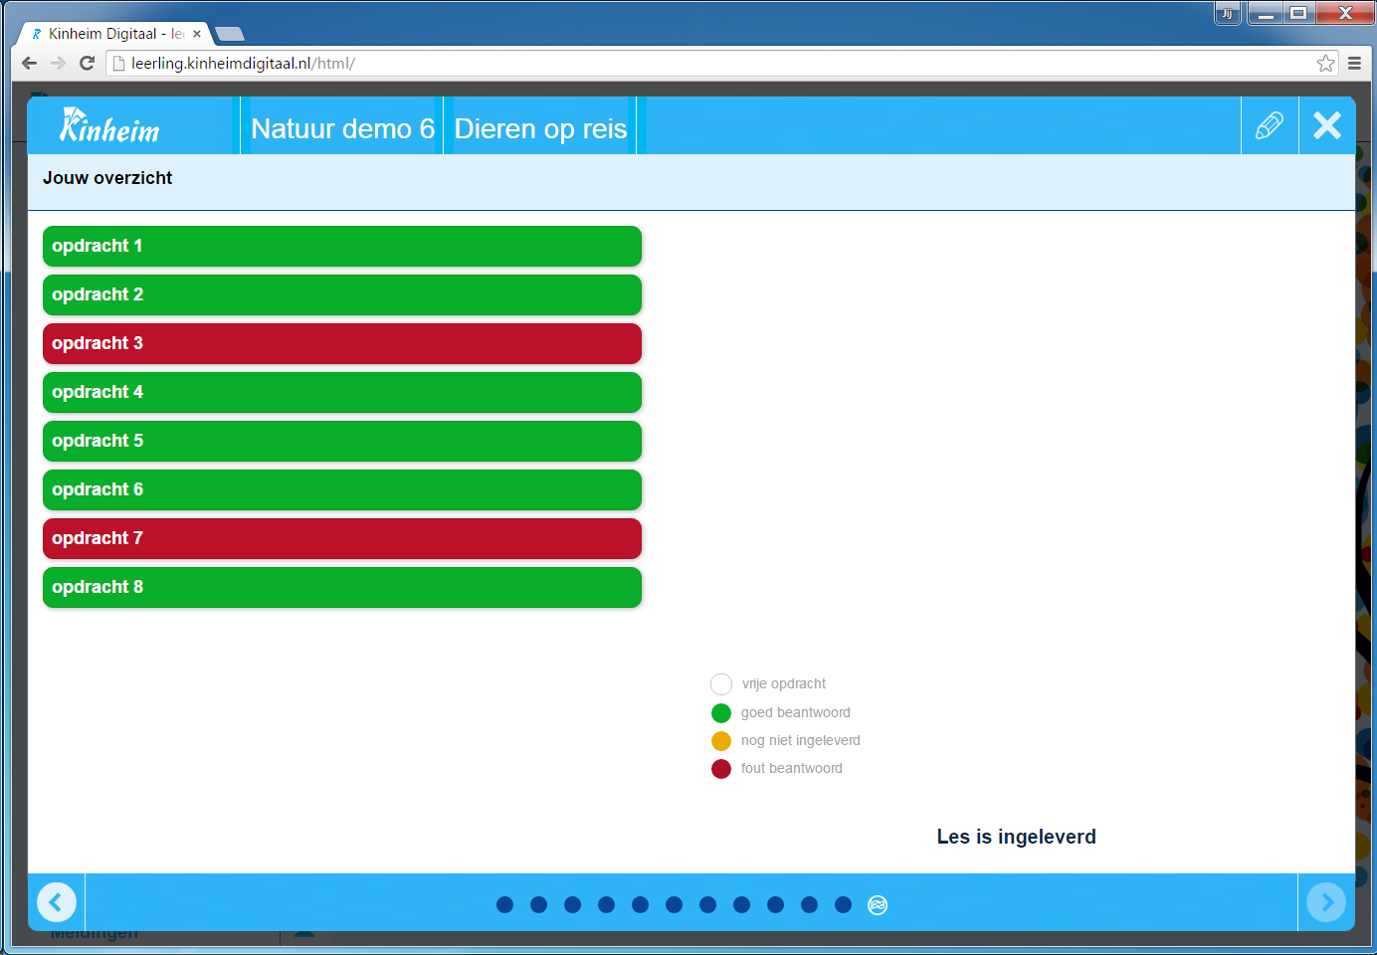Click the orange nog niet ingeleverd circle
Screen dimensions: 1377x955
click(x=721, y=741)
